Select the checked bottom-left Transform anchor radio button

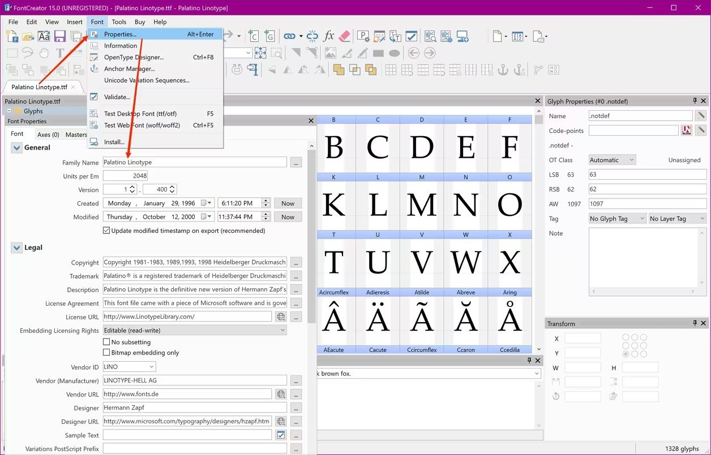click(x=626, y=354)
